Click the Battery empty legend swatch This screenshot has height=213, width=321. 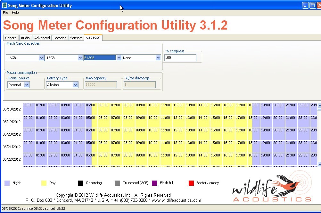click(191, 183)
